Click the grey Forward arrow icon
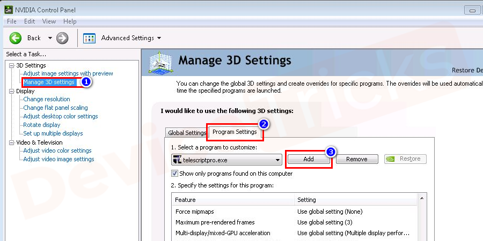This screenshot has width=483, height=241. 62,38
